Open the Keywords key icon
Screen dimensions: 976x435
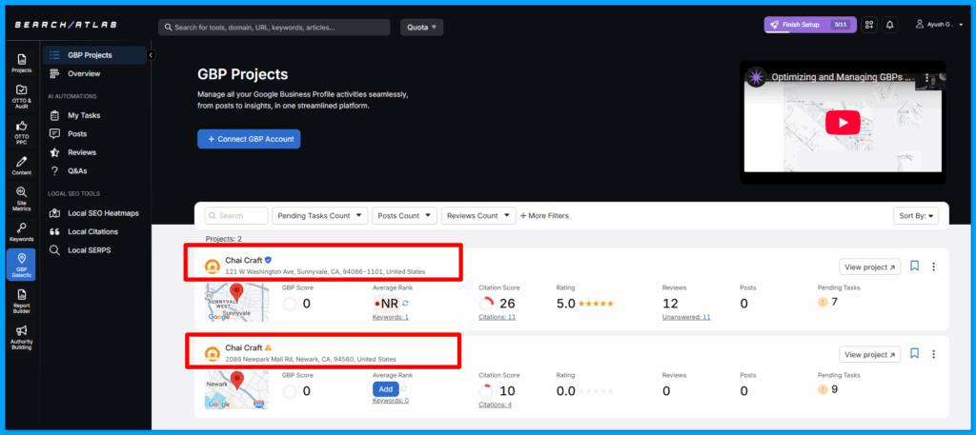coord(21,232)
